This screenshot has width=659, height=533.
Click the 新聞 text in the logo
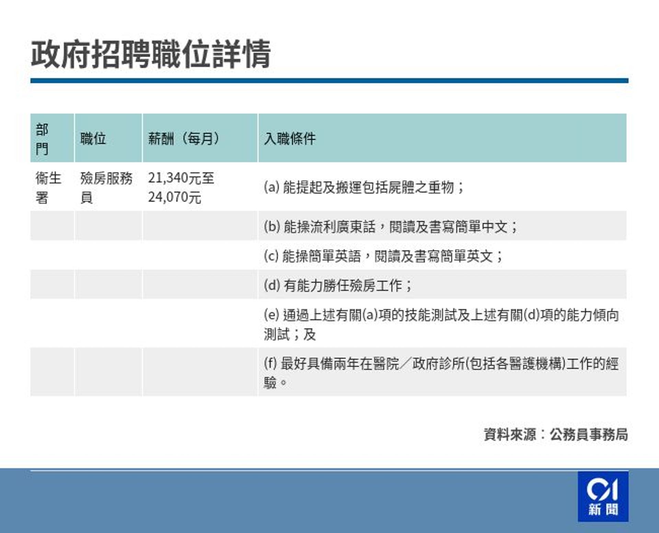click(x=603, y=509)
